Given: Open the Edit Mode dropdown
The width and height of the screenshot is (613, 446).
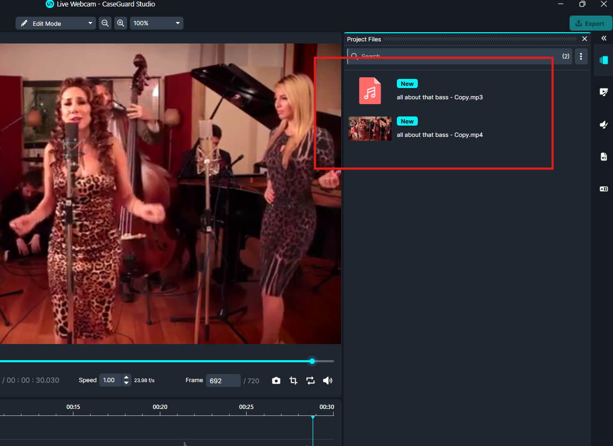Looking at the screenshot, I should coord(55,24).
